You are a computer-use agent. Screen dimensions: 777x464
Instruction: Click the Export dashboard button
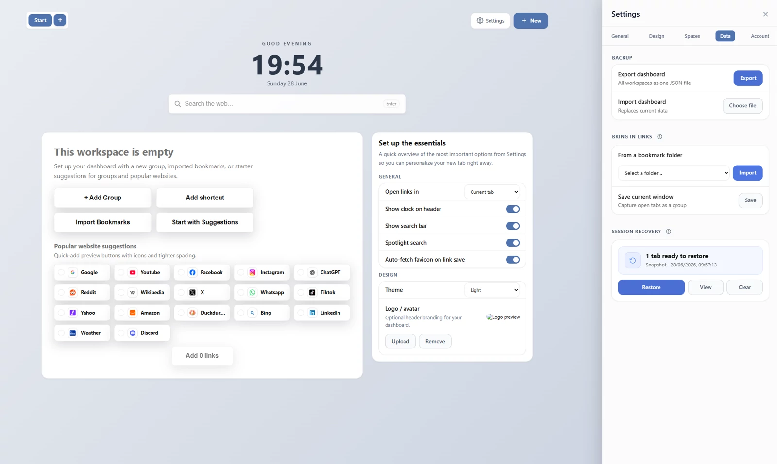[x=748, y=78]
